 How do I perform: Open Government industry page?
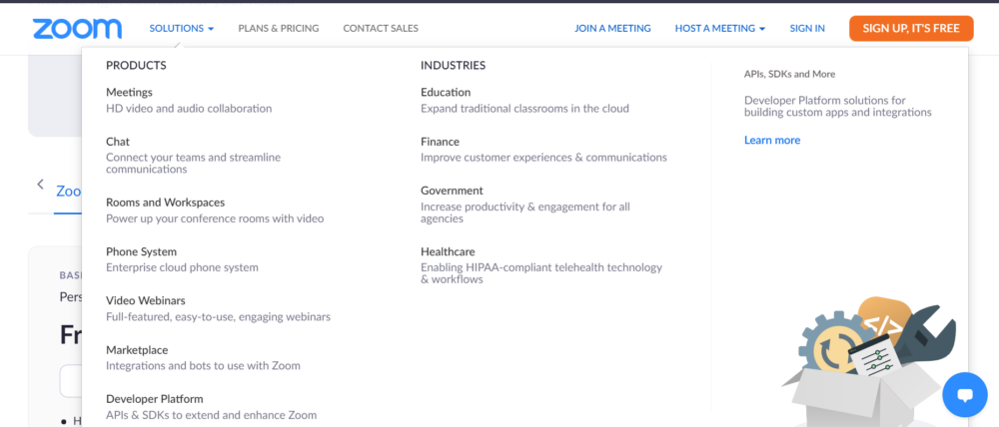452,191
